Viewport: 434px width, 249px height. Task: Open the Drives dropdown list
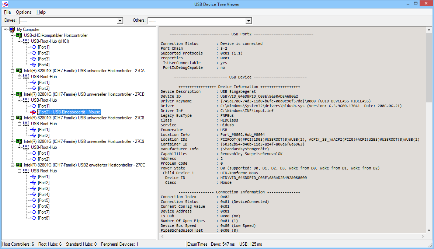pyautogui.click(x=120, y=21)
